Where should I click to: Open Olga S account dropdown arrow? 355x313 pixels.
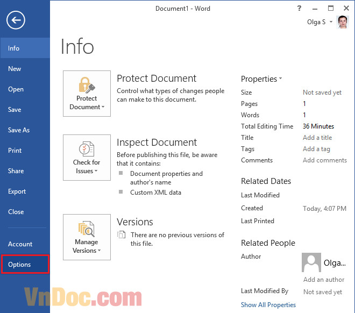point(331,23)
